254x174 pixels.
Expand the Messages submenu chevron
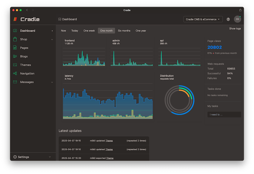(x=52, y=82)
